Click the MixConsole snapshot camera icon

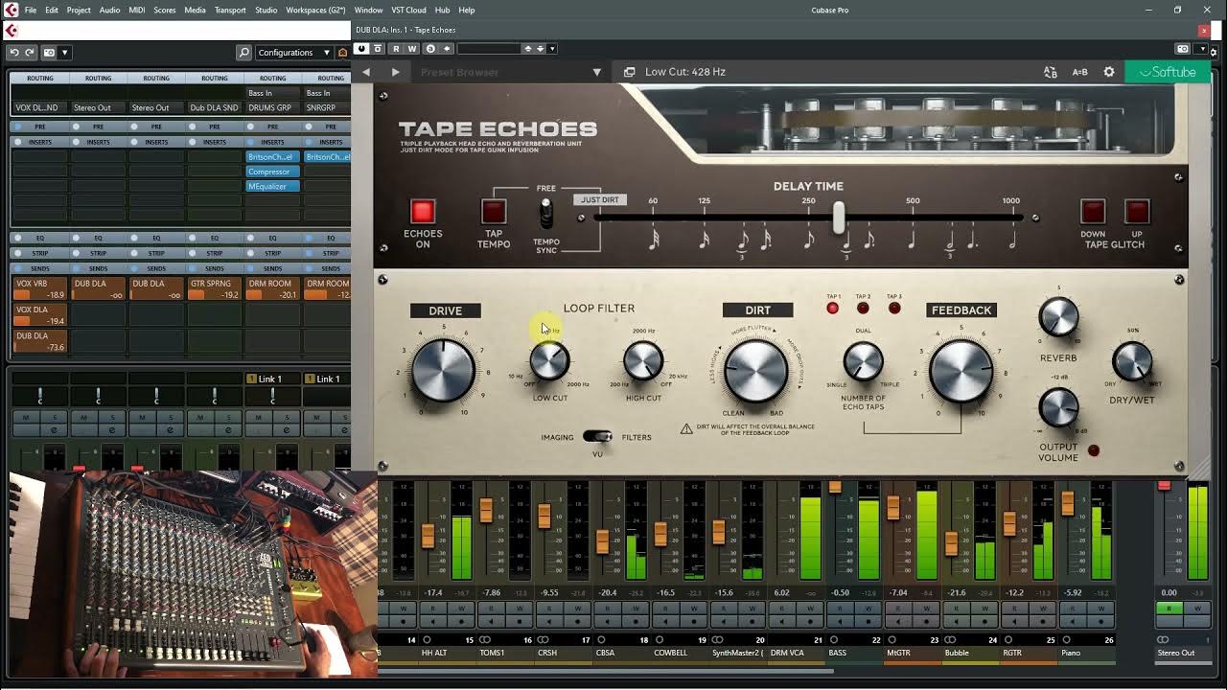[50, 53]
